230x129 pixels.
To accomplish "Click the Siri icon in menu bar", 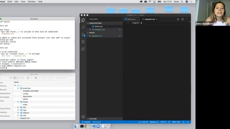I will (x=187, y=1).
